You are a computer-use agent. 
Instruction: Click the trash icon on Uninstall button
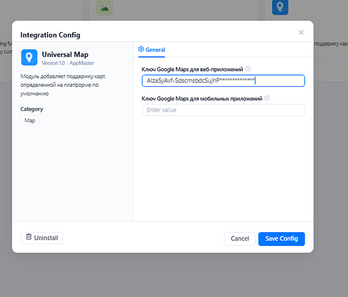coord(29,237)
